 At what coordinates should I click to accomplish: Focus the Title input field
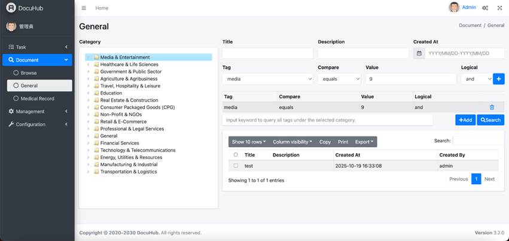point(268,53)
